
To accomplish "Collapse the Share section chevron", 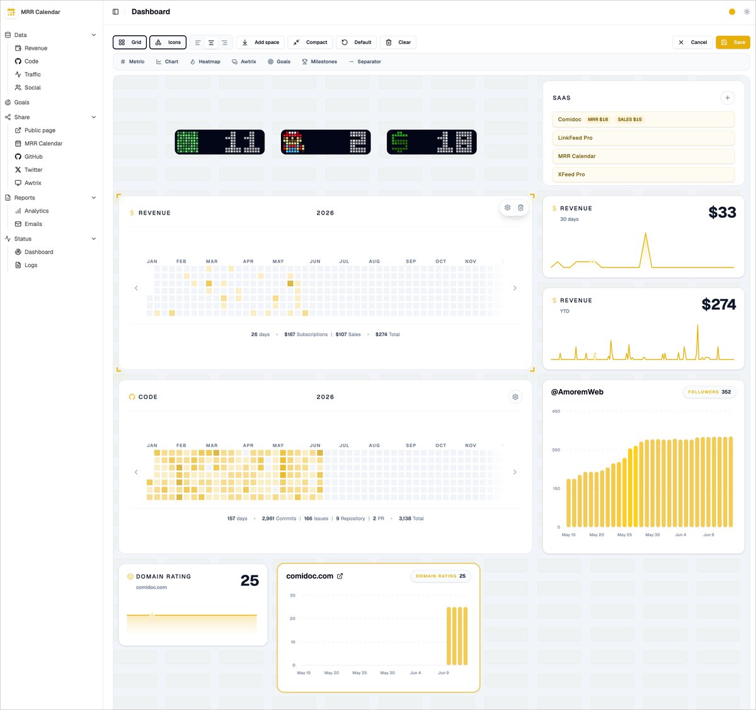I will pos(94,117).
